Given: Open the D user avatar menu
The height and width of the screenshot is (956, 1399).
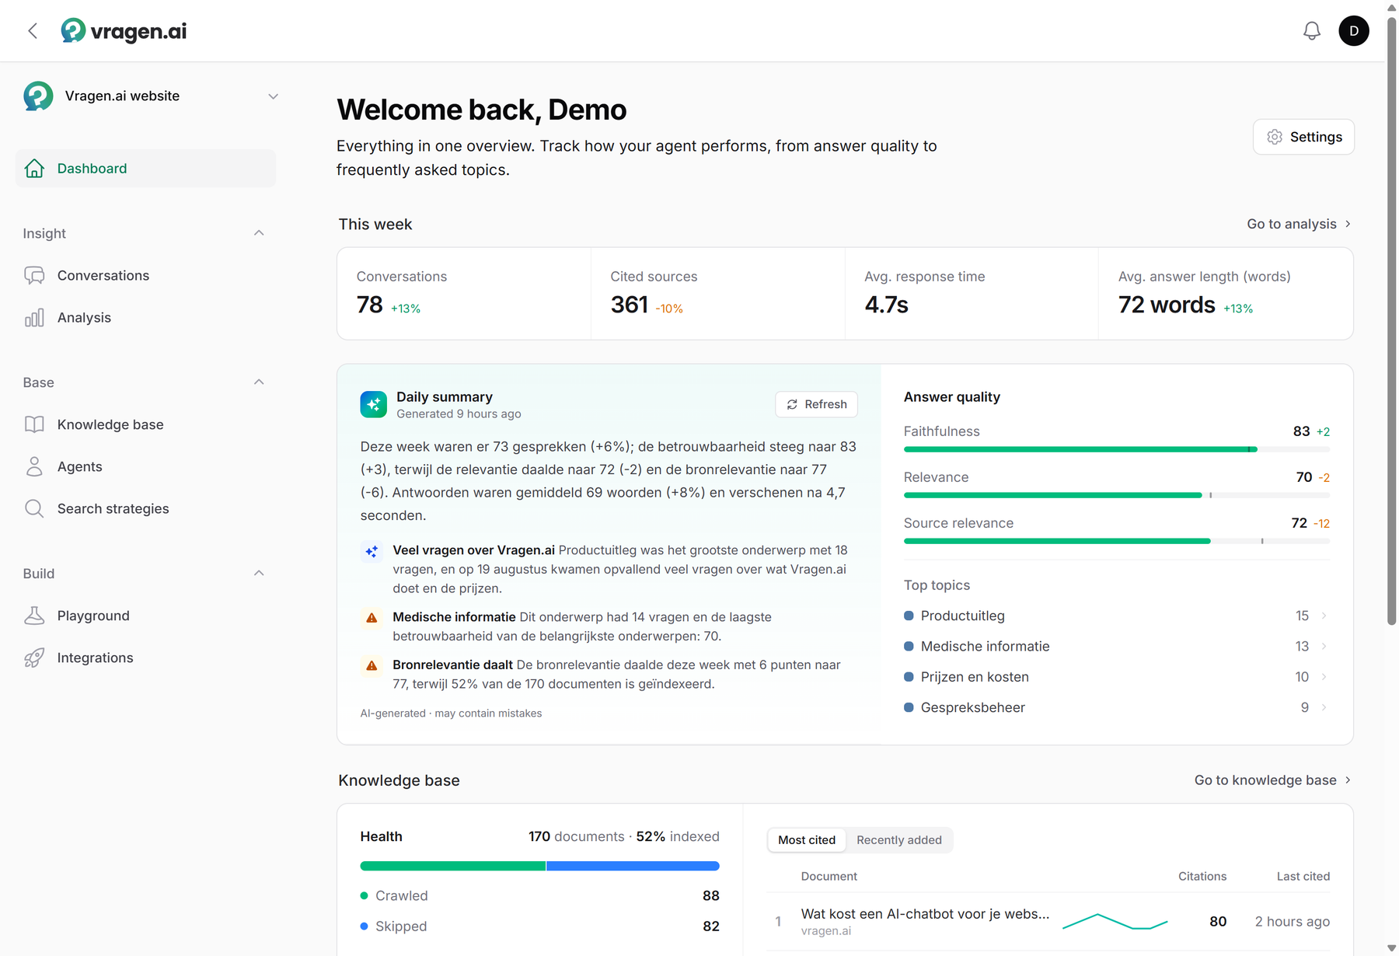Looking at the screenshot, I should (1354, 31).
